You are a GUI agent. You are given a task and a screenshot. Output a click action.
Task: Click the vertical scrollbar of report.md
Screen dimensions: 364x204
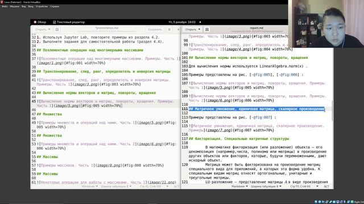click(x=332, y=110)
